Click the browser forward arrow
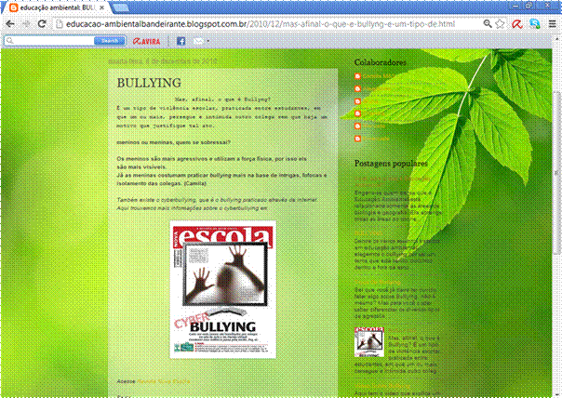 tap(26, 24)
